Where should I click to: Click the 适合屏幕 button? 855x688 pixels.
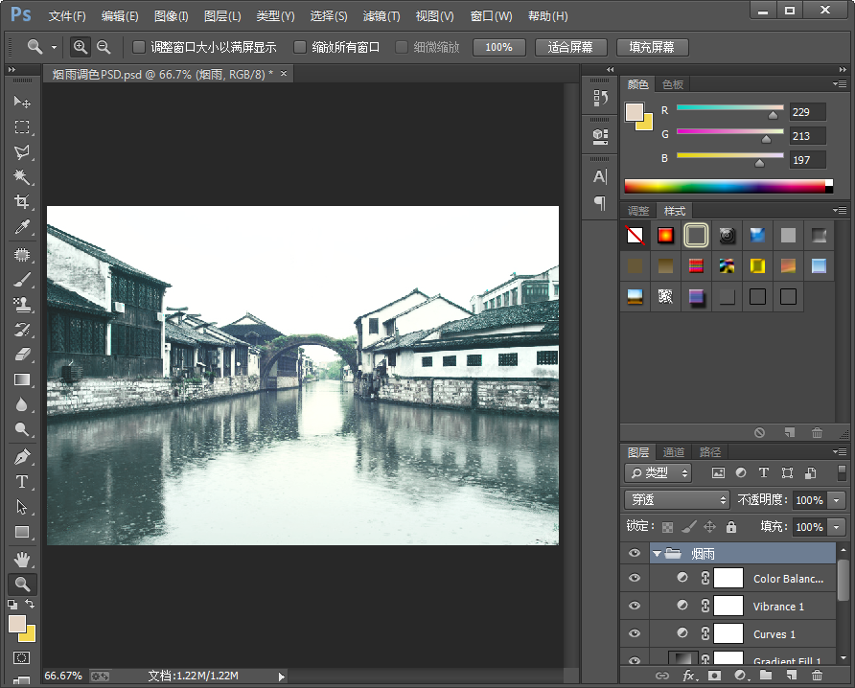pos(570,47)
